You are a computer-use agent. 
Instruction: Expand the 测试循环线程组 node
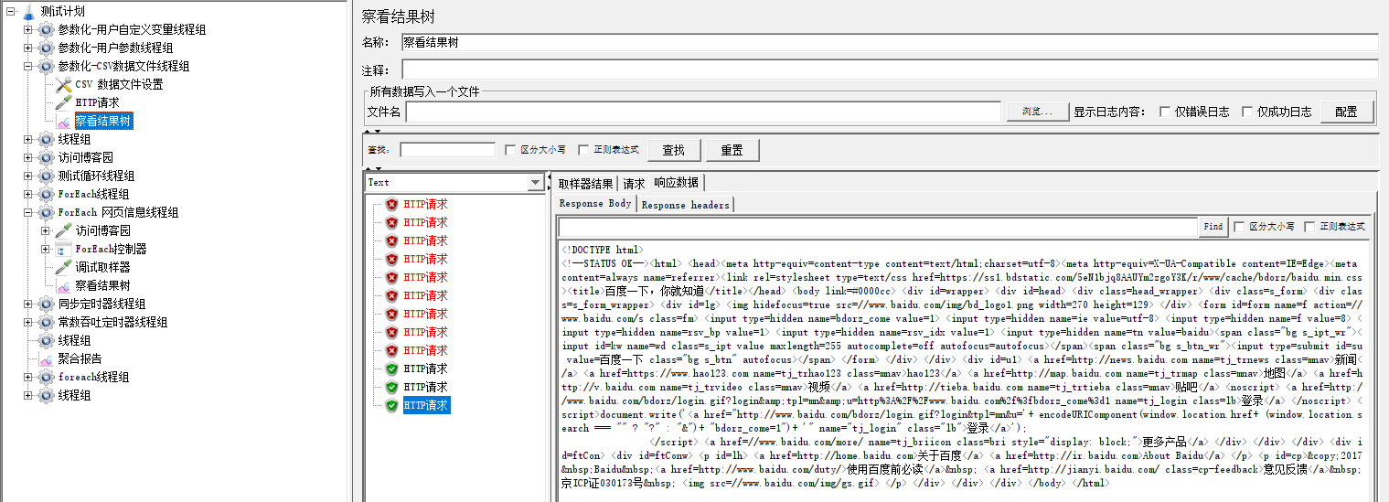[x=27, y=176]
